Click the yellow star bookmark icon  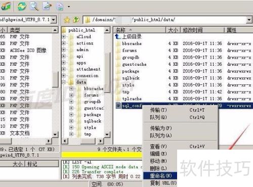click(67, 20)
